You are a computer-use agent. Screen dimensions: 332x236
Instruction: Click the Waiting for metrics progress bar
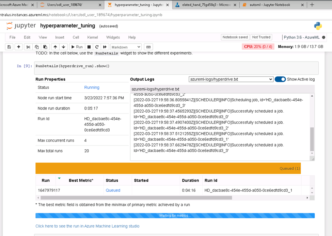(x=175, y=216)
